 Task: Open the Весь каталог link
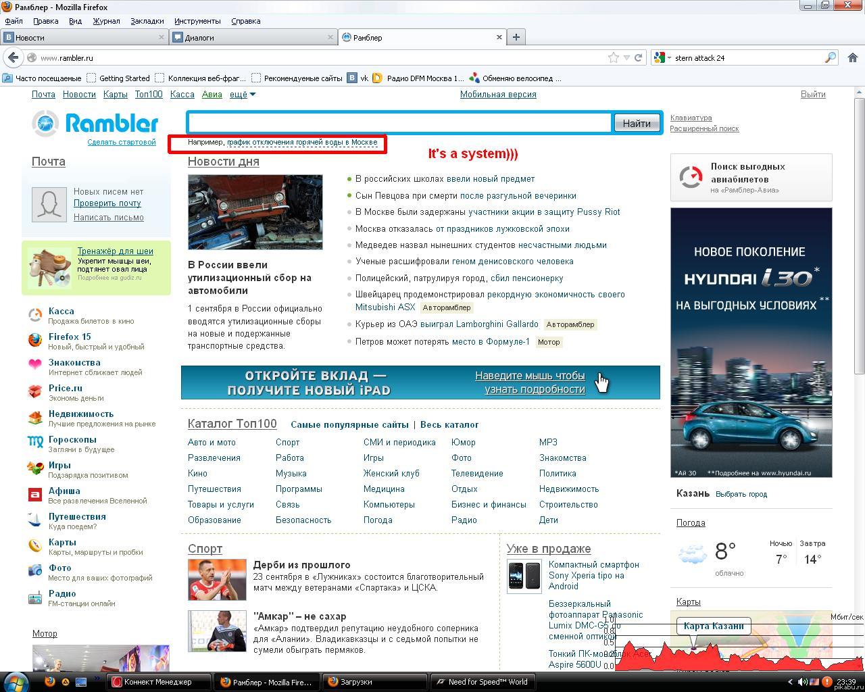449,425
